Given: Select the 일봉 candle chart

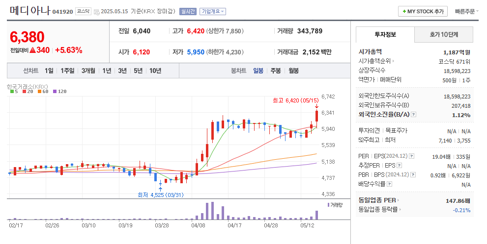Looking at the screenshot, I should point(258,71).
